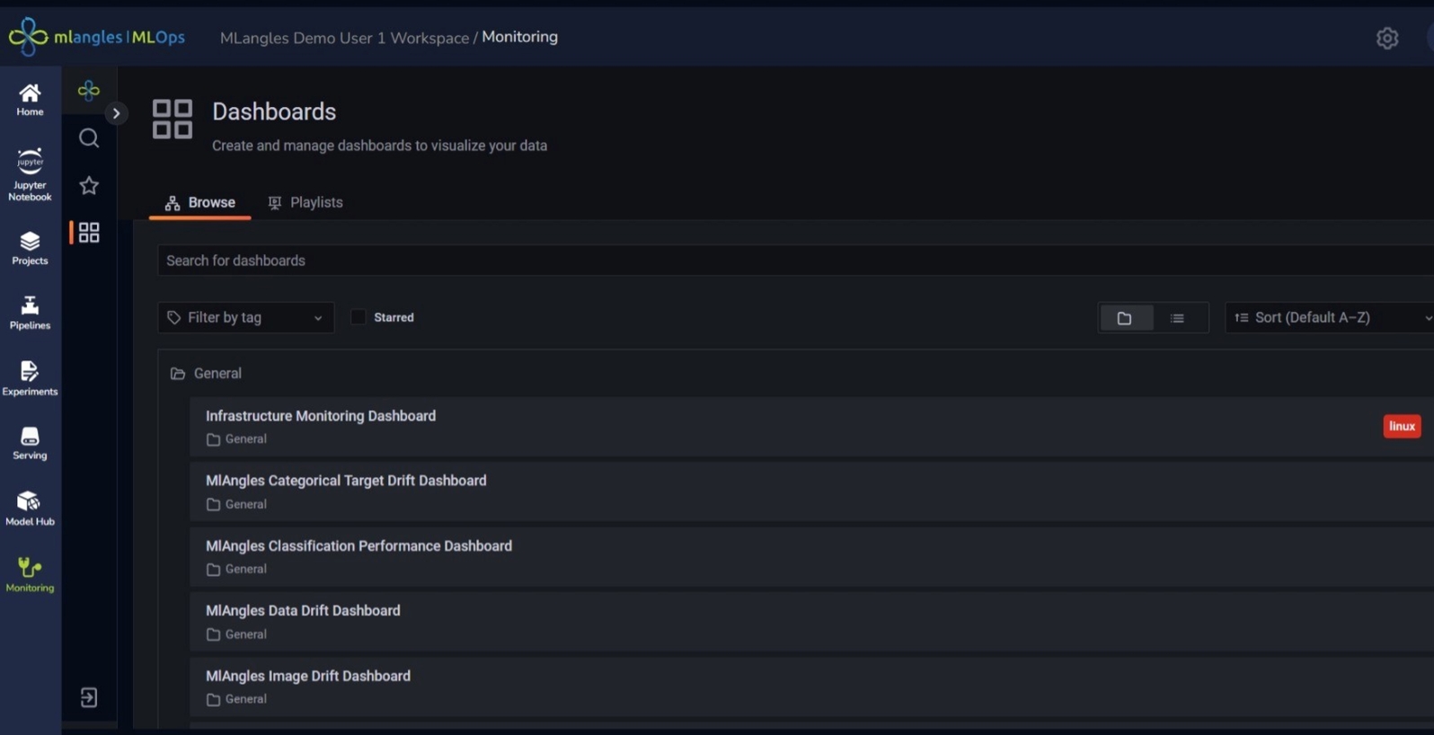Switch to the Playlists tab
This screenshot has width=1434, height=735.
click(x=305, y=203)
